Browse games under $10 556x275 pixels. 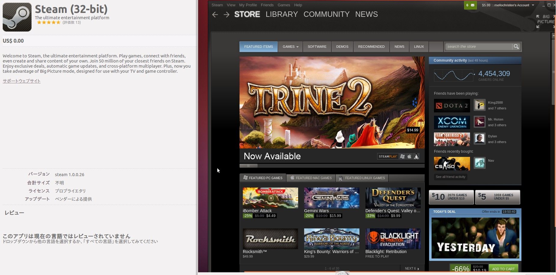click(451, 197)
